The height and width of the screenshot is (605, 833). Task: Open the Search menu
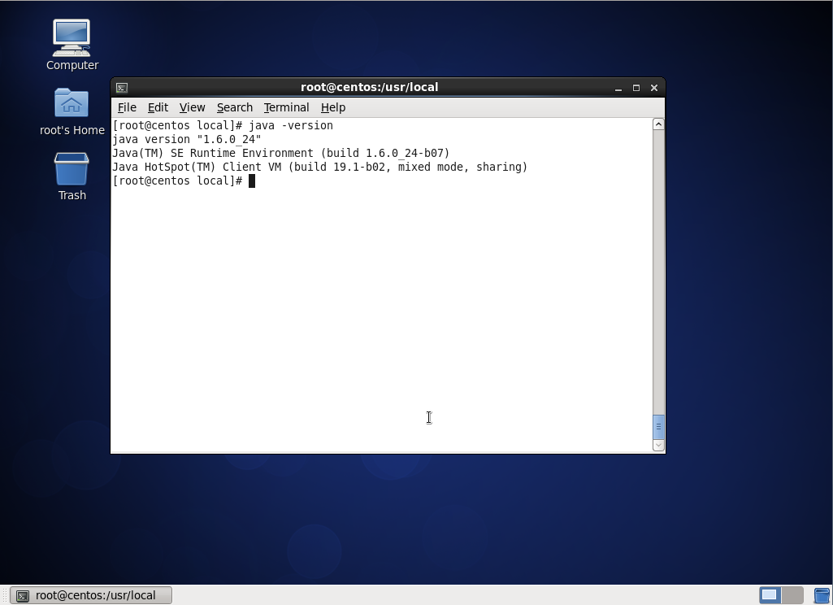click(234, 107)
